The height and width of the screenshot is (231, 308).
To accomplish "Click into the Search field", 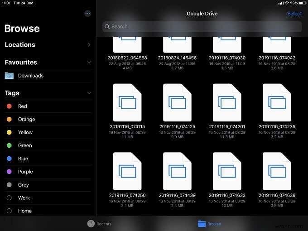I will point(202,27).
